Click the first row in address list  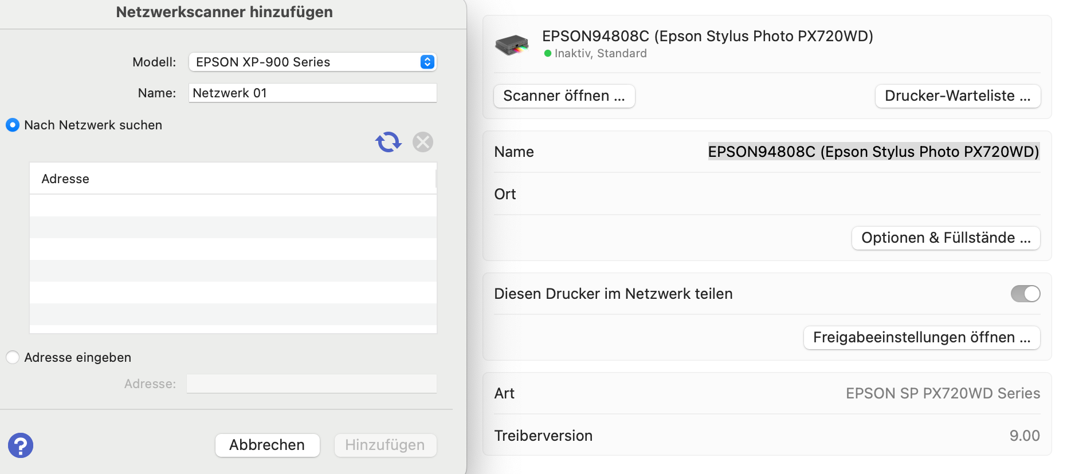(x=233, y=206)
